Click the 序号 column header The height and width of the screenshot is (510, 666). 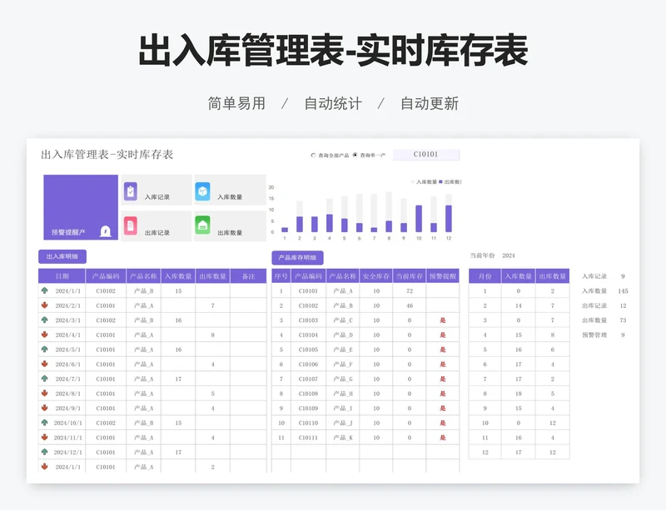pos(281,276)
